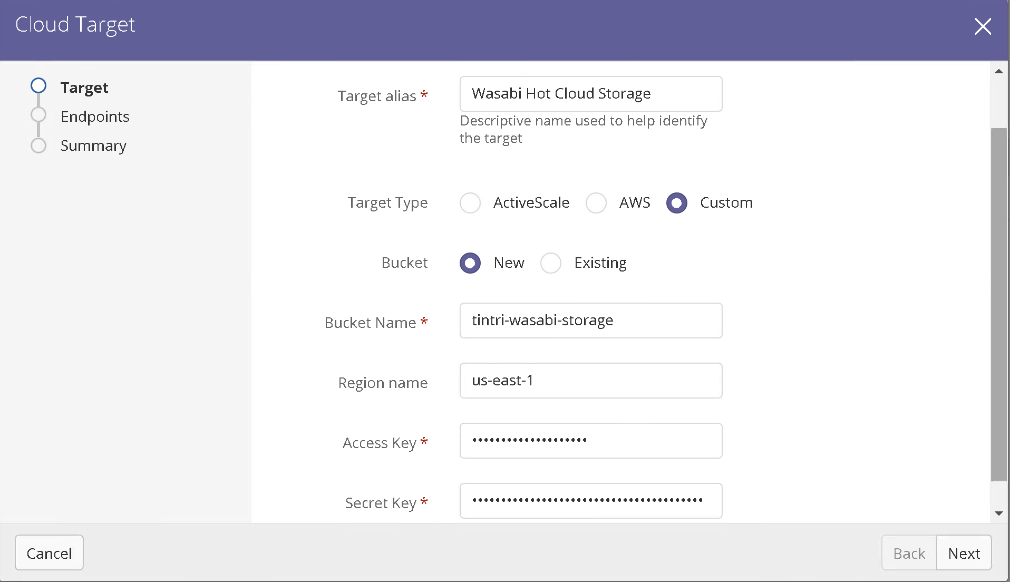Open the Summary wizard step
1010x582 pixels.
[93, 145]
